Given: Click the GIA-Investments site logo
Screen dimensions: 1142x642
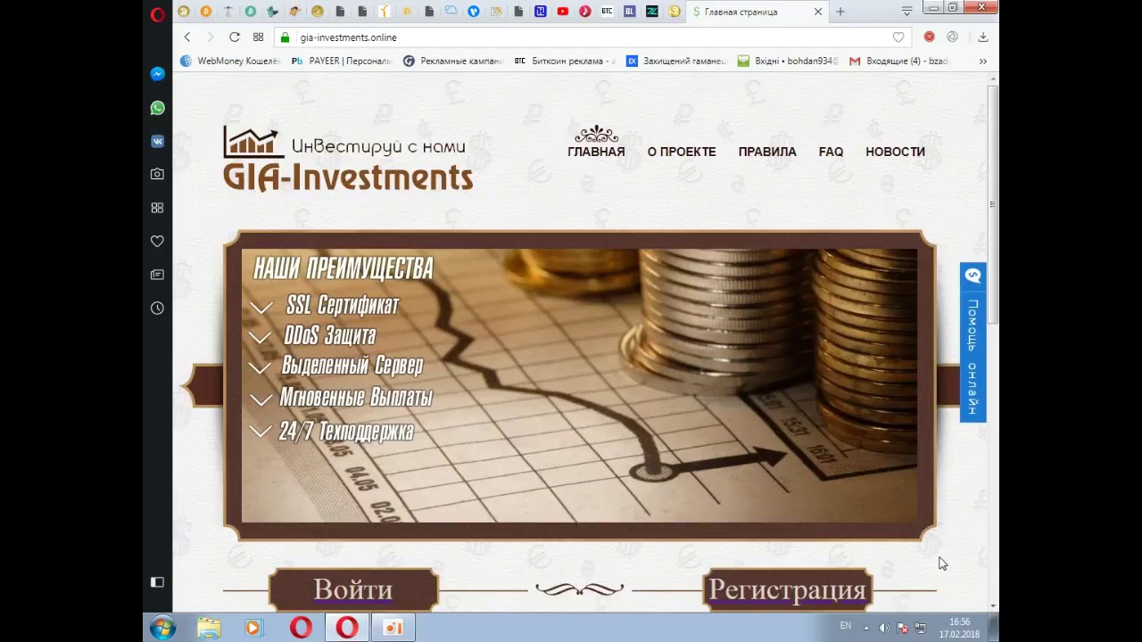Looking at the screenshot, I should pyautogui.click(x=348, y=159).
